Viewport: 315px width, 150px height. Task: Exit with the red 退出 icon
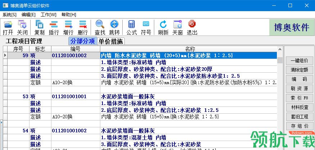[x=192, y=28]
